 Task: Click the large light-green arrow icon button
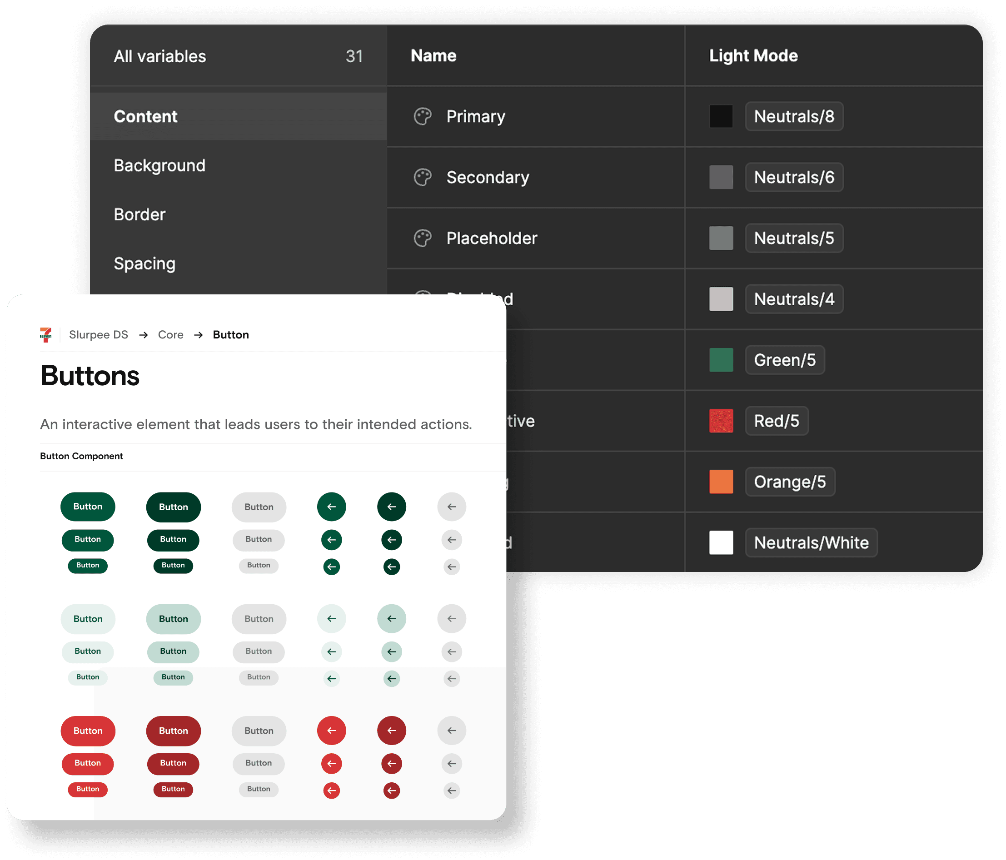click(x=332, y=619)
